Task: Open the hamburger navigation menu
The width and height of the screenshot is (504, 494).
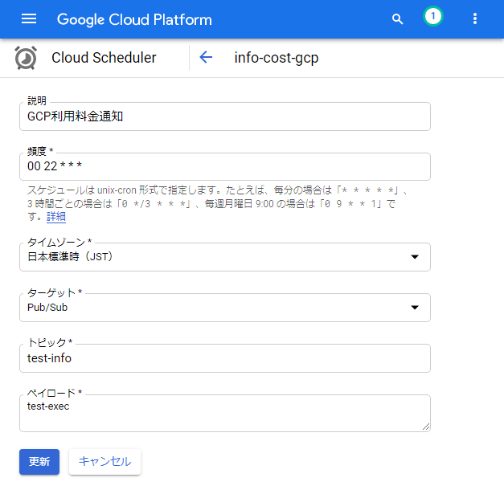Action: (x=29, y=19)
